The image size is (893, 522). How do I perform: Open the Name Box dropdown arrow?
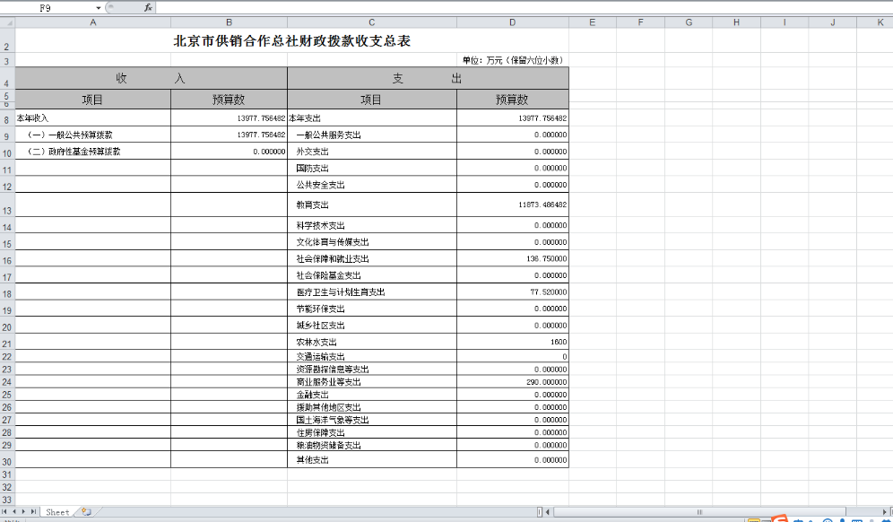99,8
